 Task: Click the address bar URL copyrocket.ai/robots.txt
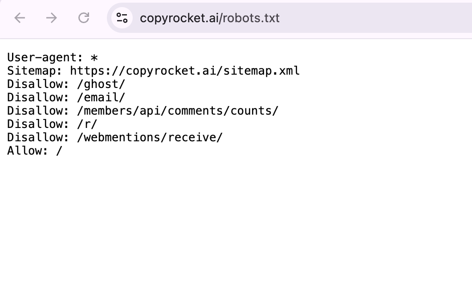point(209,18)
